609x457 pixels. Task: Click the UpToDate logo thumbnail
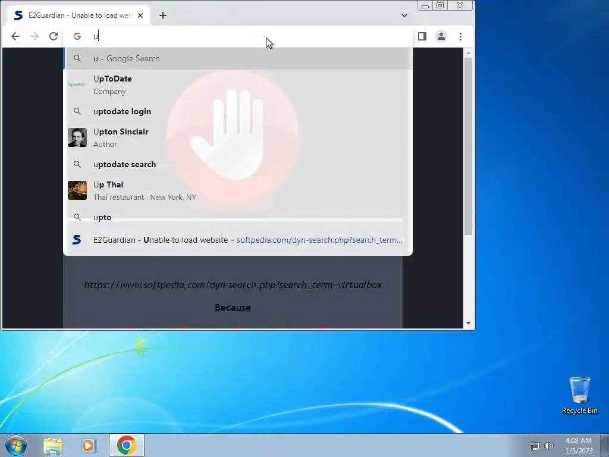pos(77,84)
